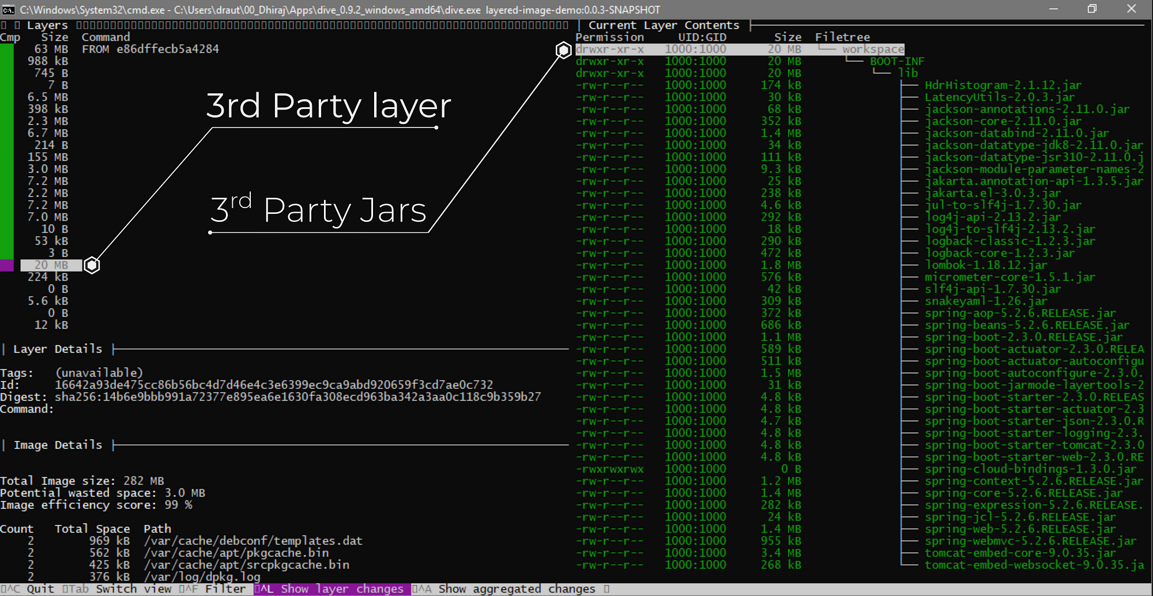Click the Layers panel header
1153x596 pixels.
point(47,25)
